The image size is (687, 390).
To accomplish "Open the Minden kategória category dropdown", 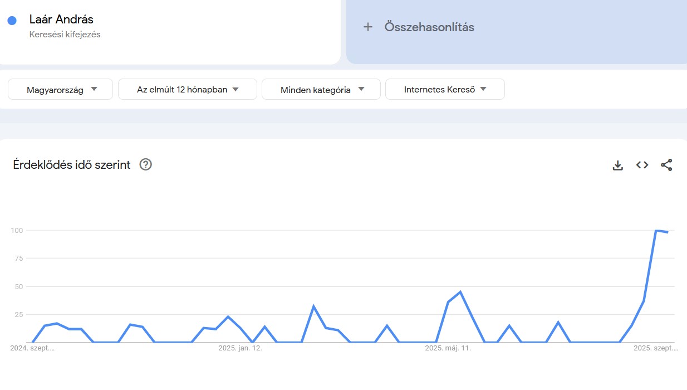I will [x=321, y=89].
